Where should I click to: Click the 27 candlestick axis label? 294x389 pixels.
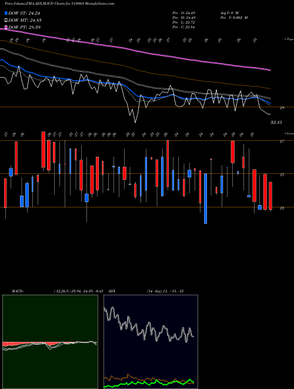282,141
